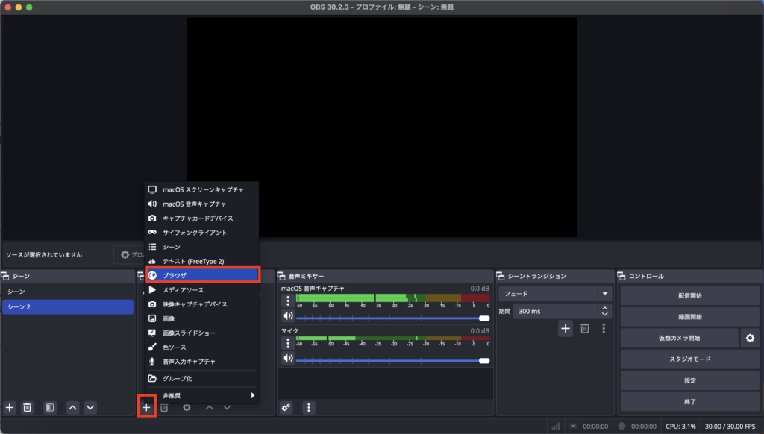Screen dimensions: 764x434
Task: Delete selected scene with trash icon
Action: [28, 408]
